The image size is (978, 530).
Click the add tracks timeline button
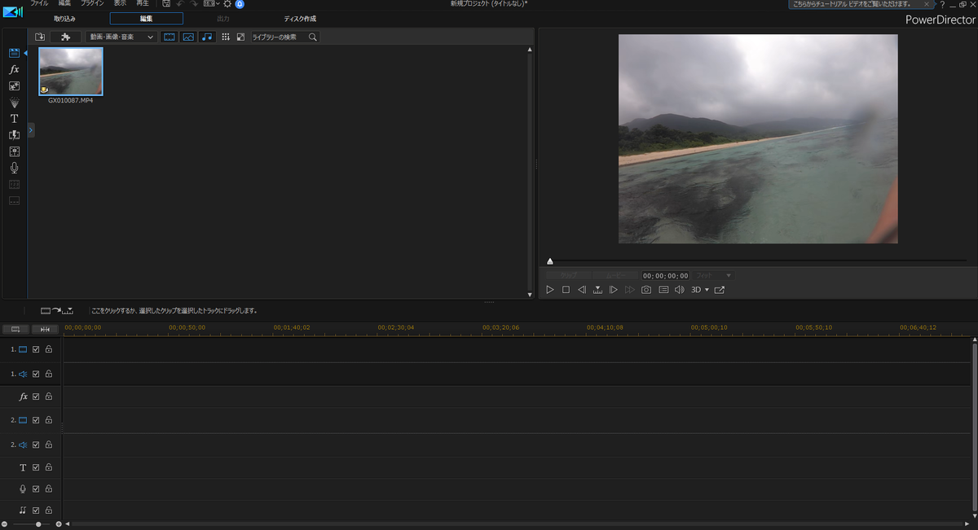(x=15, y=330)
